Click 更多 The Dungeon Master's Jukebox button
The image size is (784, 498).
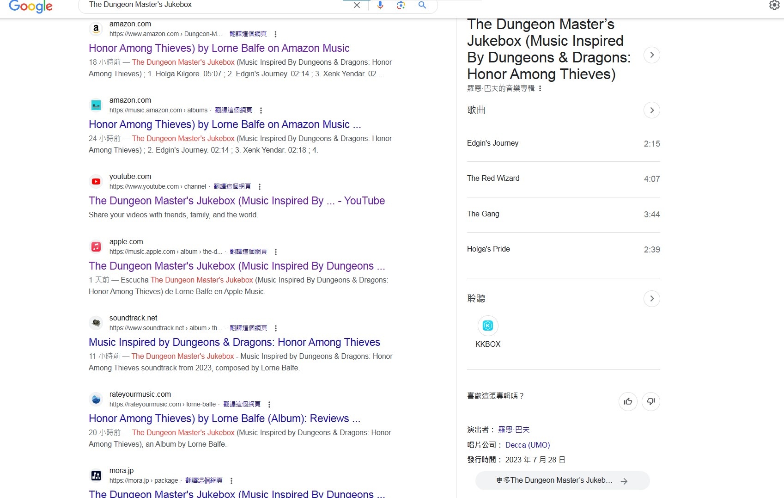562,480
